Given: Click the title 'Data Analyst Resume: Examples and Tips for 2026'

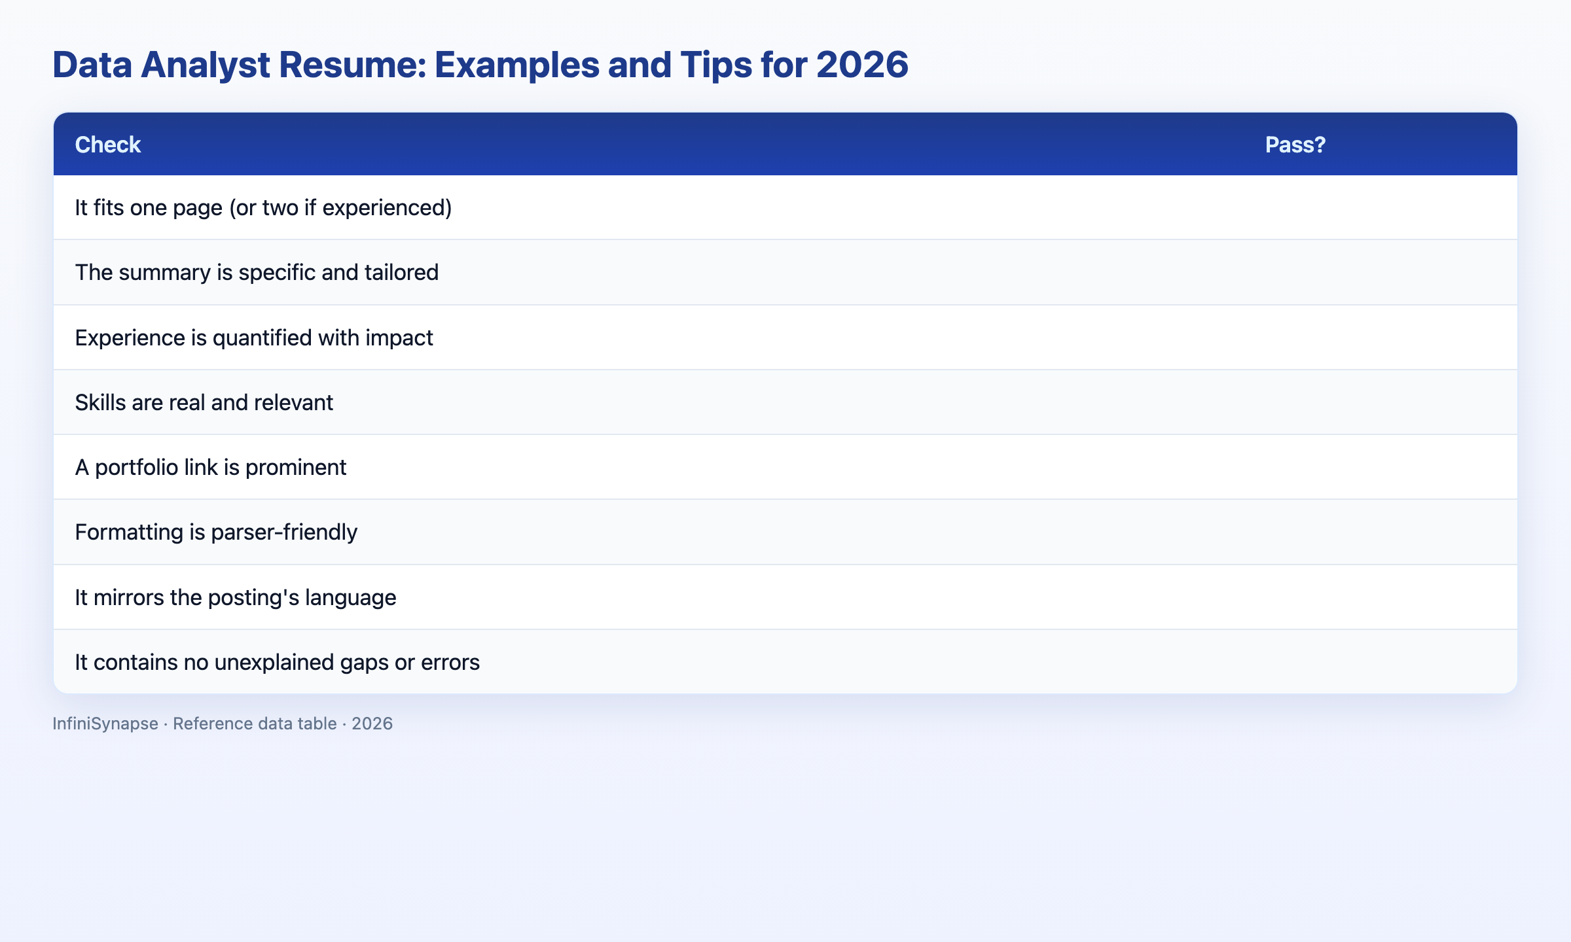Looking at the screenshot, I should pos(480,65).
